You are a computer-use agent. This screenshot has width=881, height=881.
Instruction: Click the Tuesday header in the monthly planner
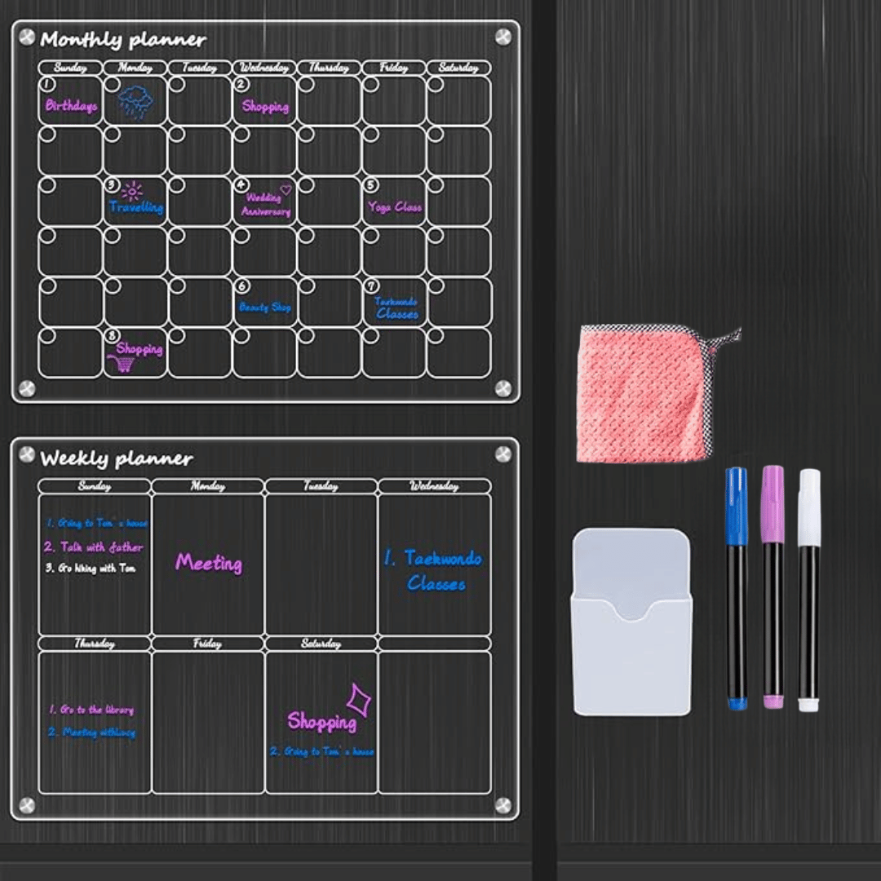pyautogui.click(x=200, y=68)
